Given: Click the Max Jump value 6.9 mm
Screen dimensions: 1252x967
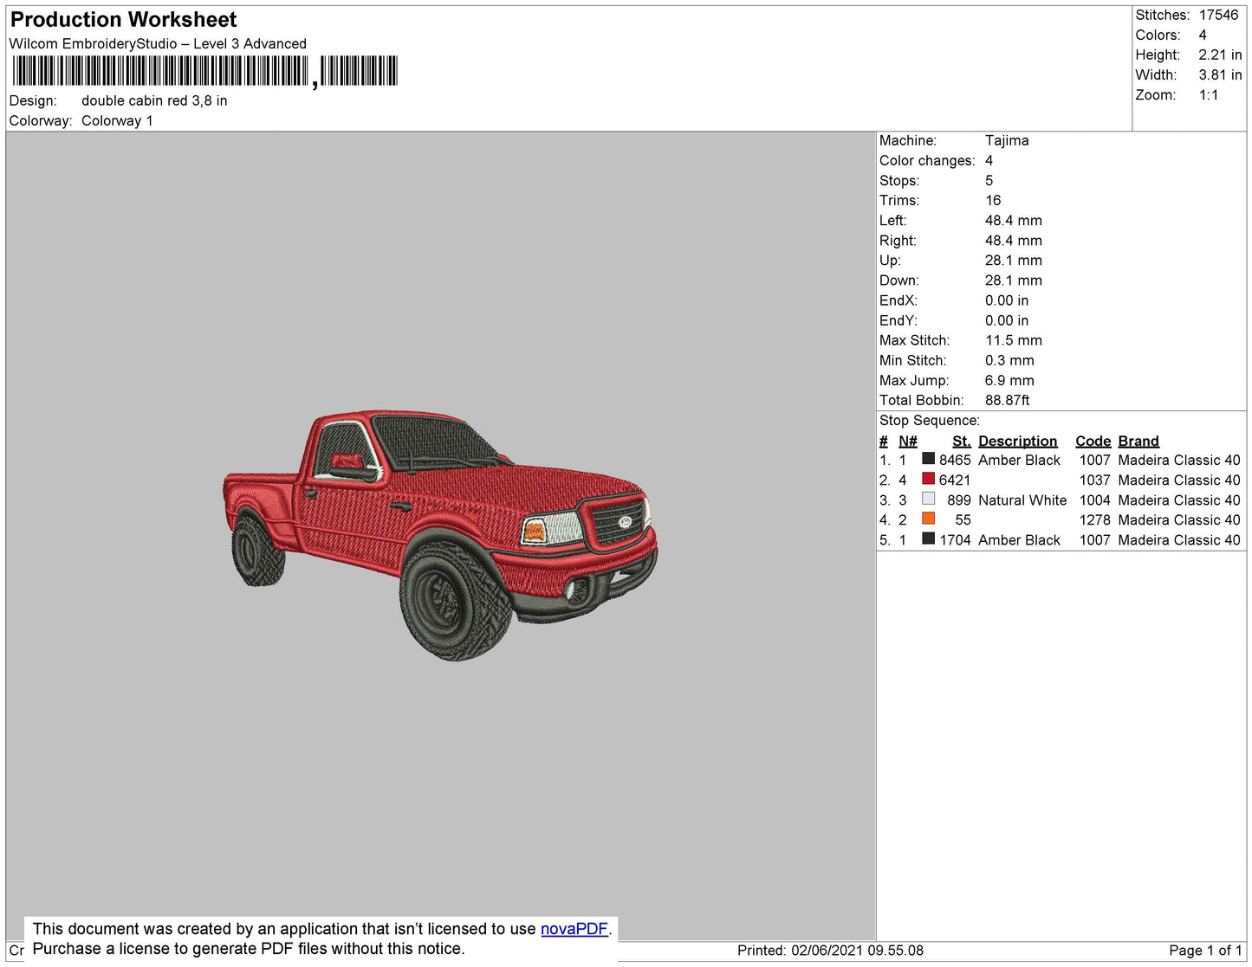Looking at the screenshot, I should (x=1009, y=380).
